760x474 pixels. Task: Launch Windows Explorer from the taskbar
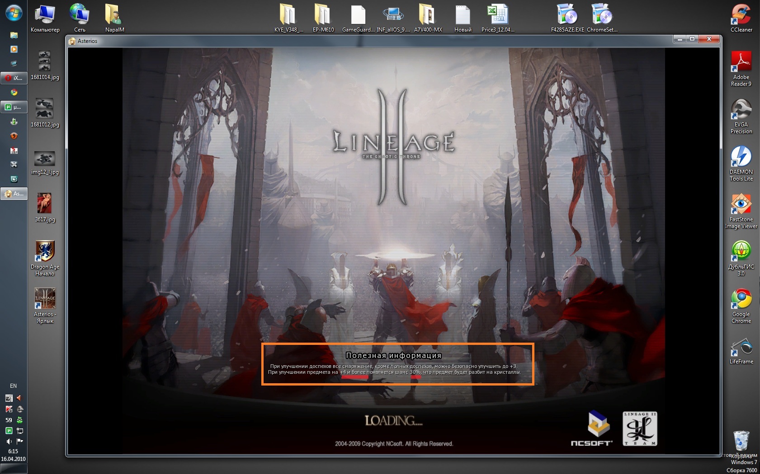14,35
